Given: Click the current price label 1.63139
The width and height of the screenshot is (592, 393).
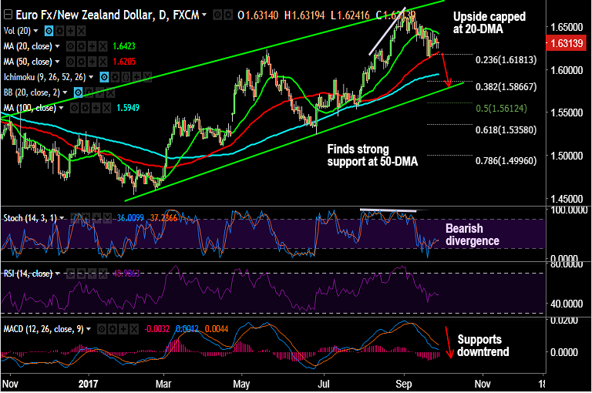Looking at the screenshot, I should [567, 43].
